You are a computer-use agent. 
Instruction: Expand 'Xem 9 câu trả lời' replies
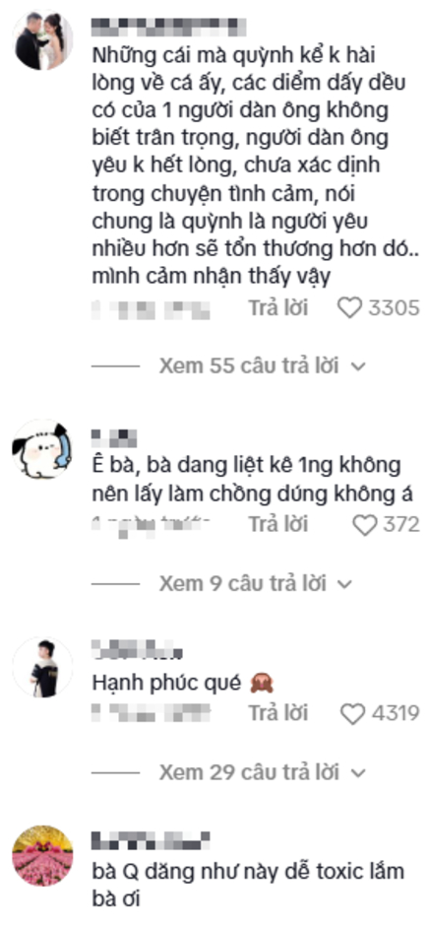coord(242,583)
